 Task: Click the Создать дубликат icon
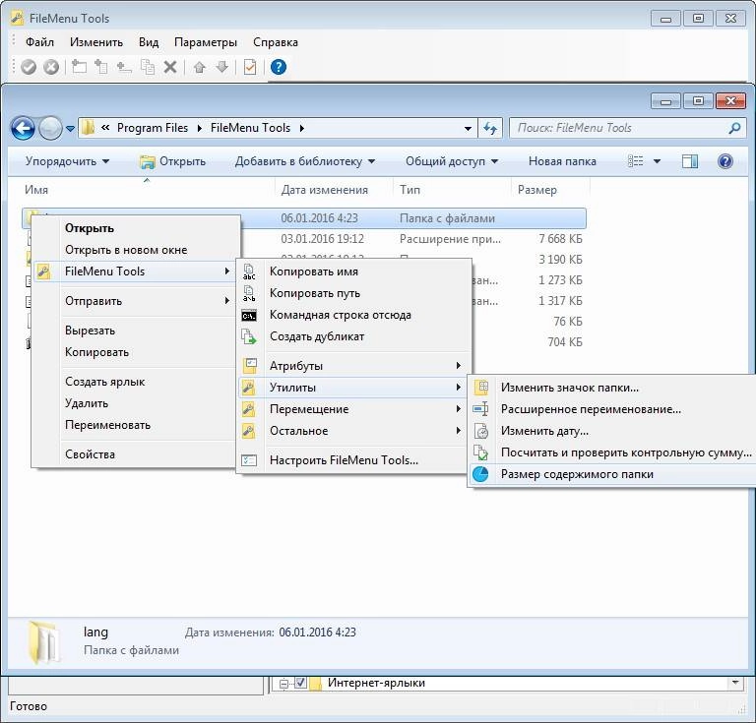249,336
